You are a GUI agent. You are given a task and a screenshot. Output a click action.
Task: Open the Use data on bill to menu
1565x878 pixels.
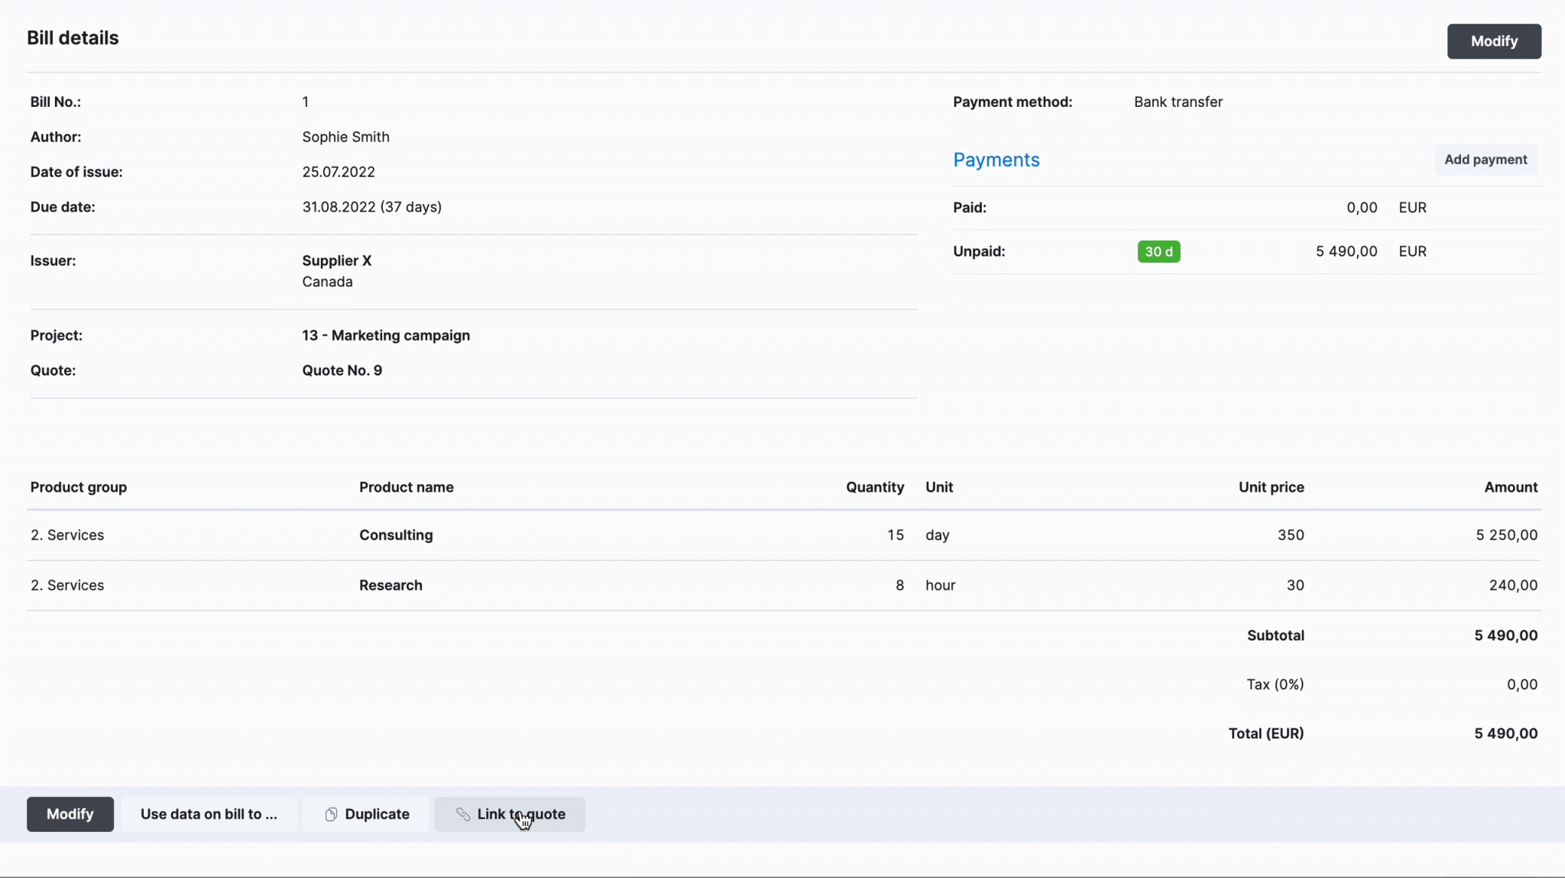coord(209,814)
